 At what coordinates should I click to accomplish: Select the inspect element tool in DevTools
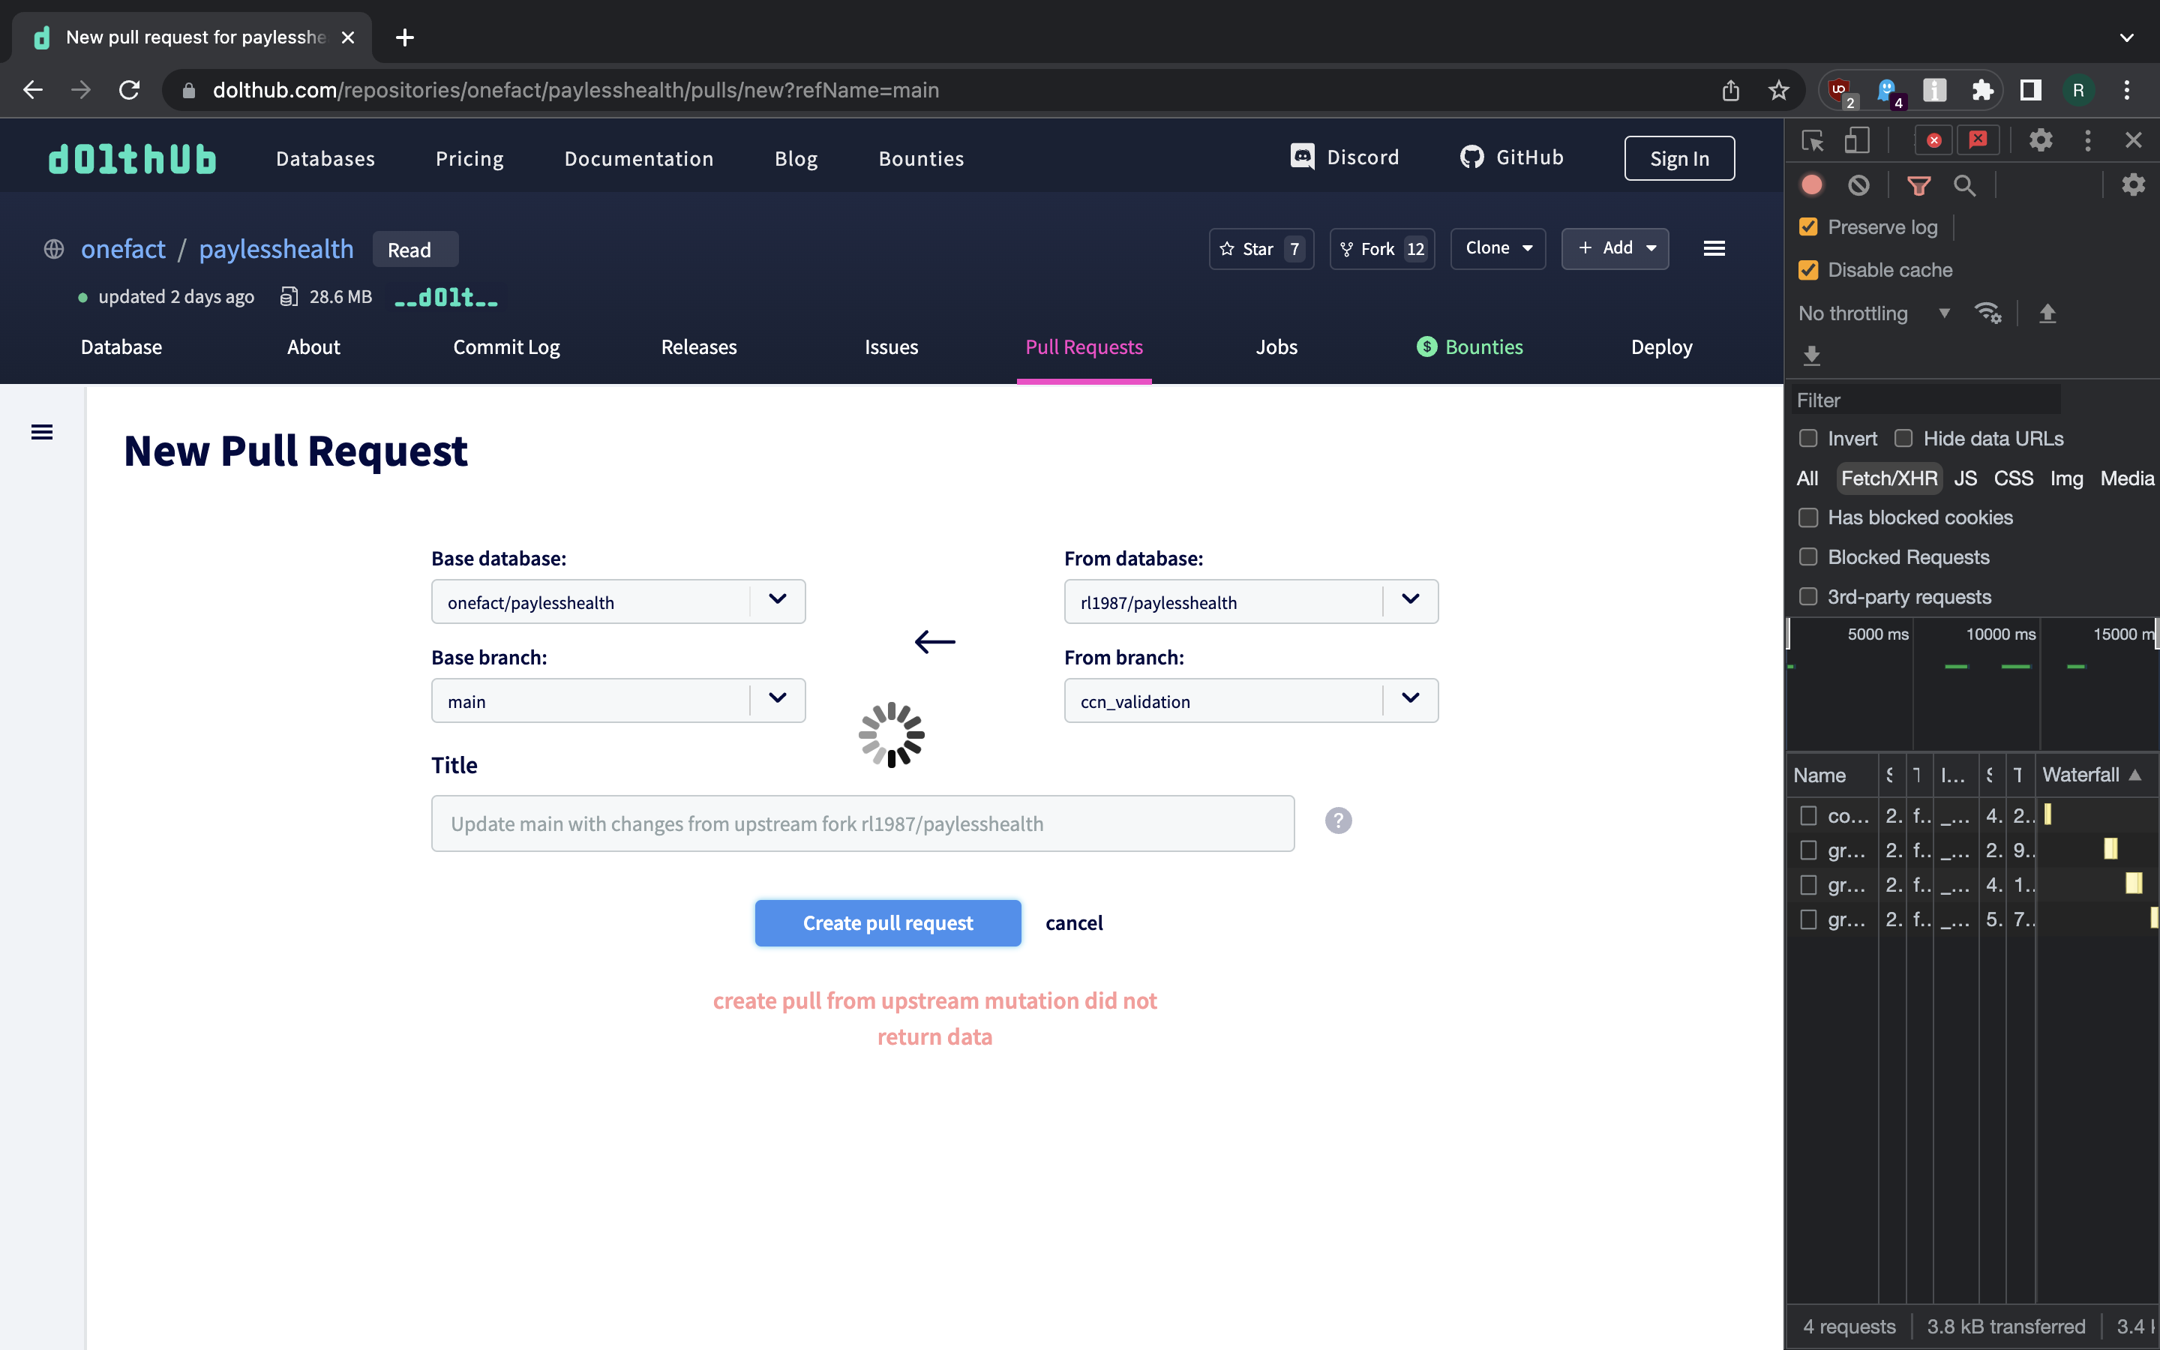[x=1813, y=140]
